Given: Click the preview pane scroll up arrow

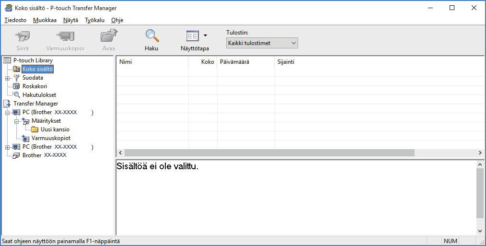Looking at the screenshot, I should pyautogui.click(x=480, y=165).
